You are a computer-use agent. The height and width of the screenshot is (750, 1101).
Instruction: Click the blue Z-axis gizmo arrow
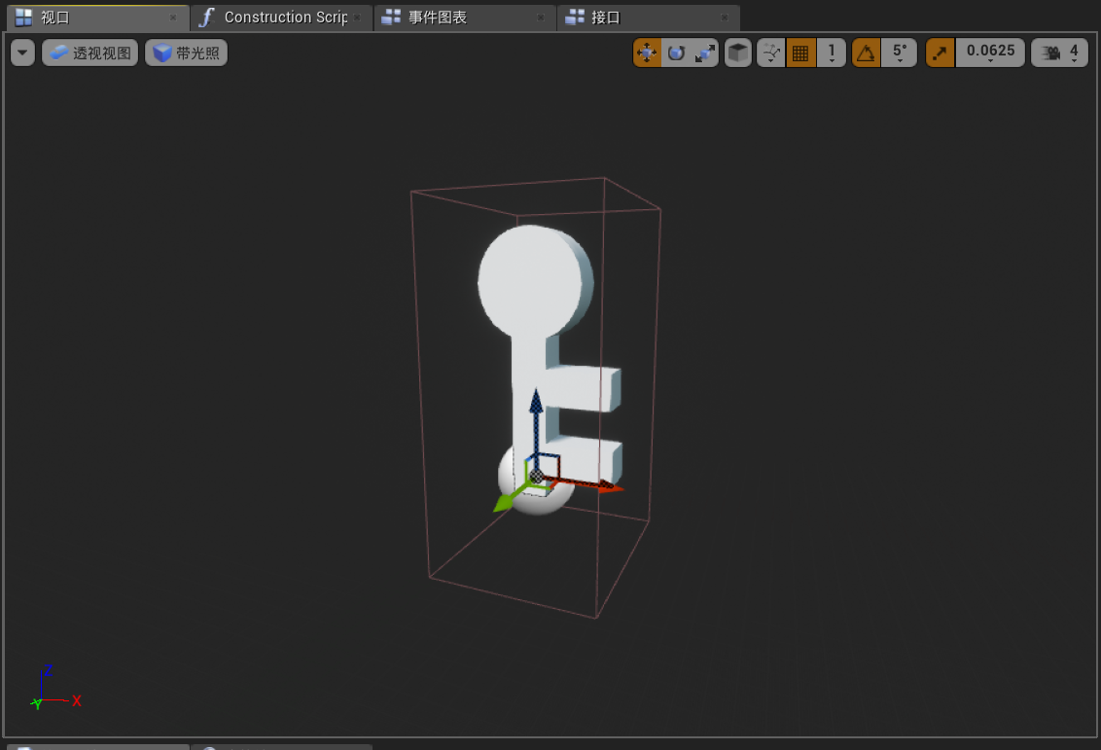[536, 403]
